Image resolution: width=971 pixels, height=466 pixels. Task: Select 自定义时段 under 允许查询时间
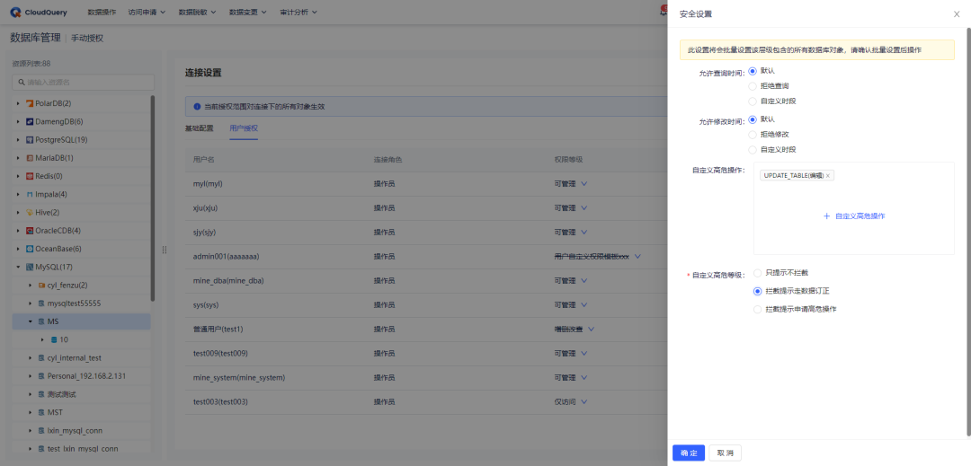click(753, 101)
